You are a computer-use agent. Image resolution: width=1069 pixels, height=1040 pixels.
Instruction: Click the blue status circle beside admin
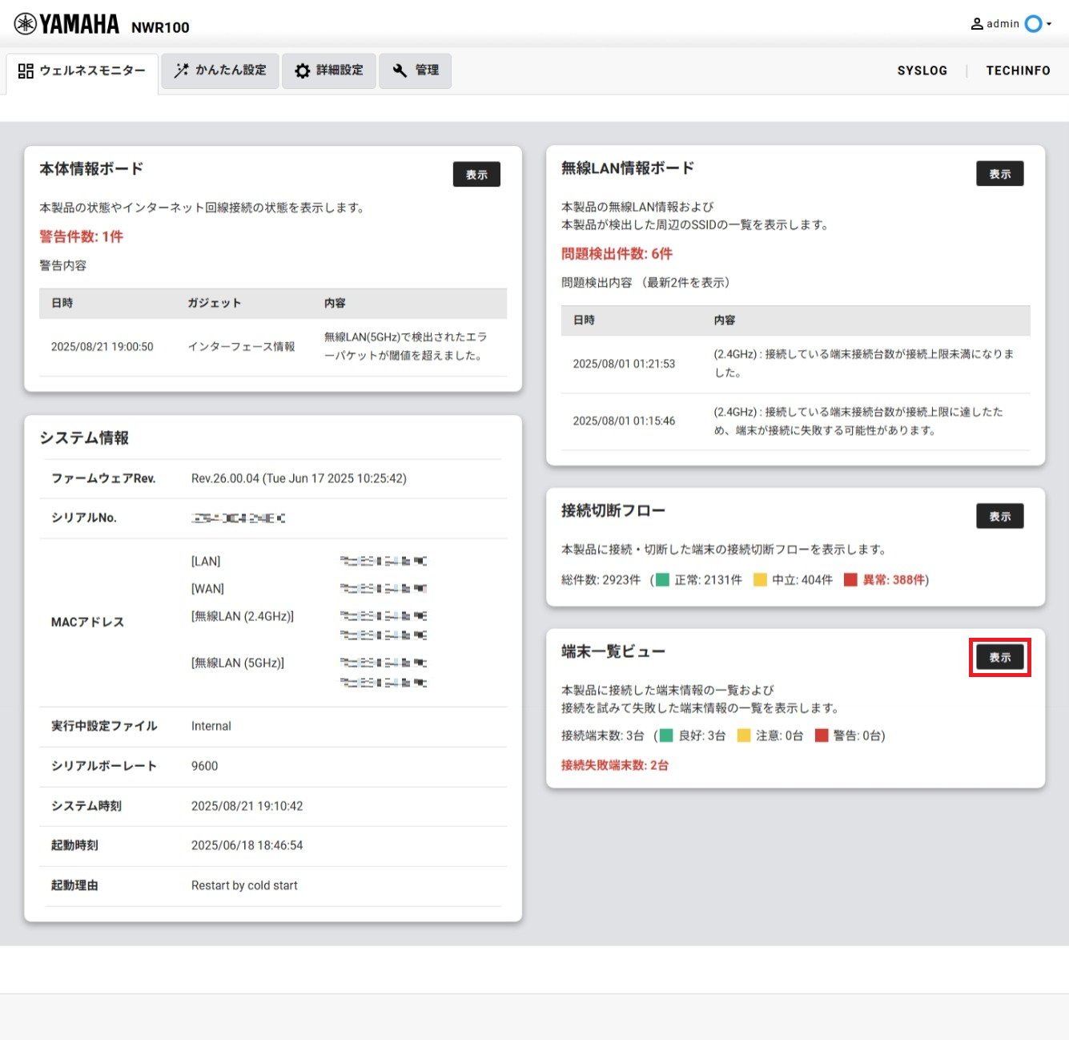pos(1032,23)
